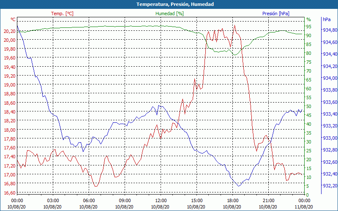Click pressure axis value '933,20'
Screen dimensions: 338x211
330,126
